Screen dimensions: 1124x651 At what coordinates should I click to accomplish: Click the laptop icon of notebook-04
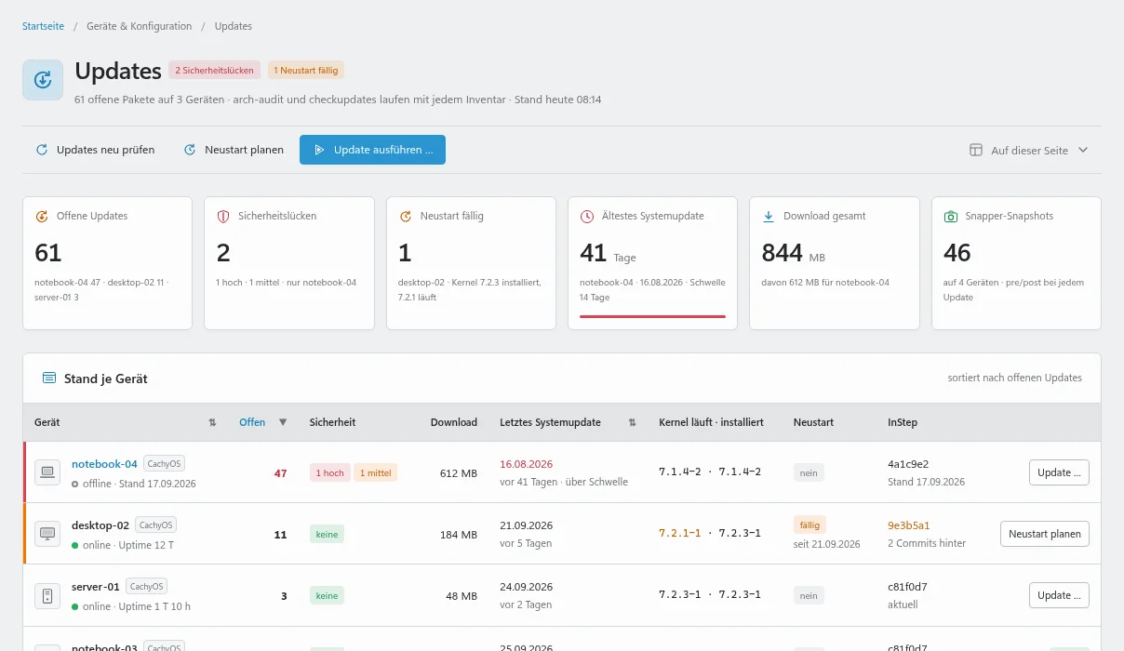tap(47, 472)
